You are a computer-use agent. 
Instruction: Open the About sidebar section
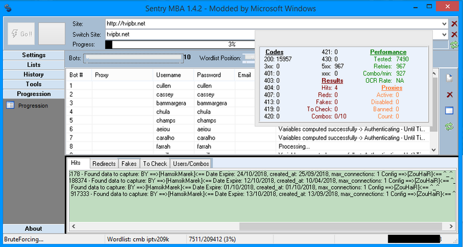point(34,228)
